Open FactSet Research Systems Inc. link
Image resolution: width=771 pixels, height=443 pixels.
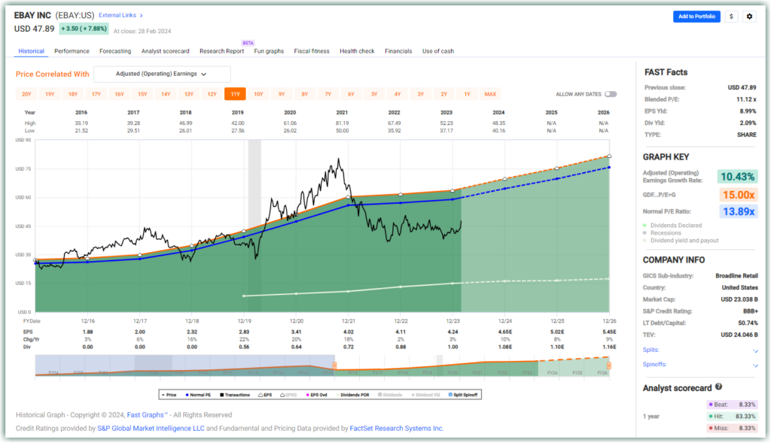(x=396, y=429)
